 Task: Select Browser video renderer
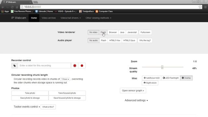(x=113, y=32)
